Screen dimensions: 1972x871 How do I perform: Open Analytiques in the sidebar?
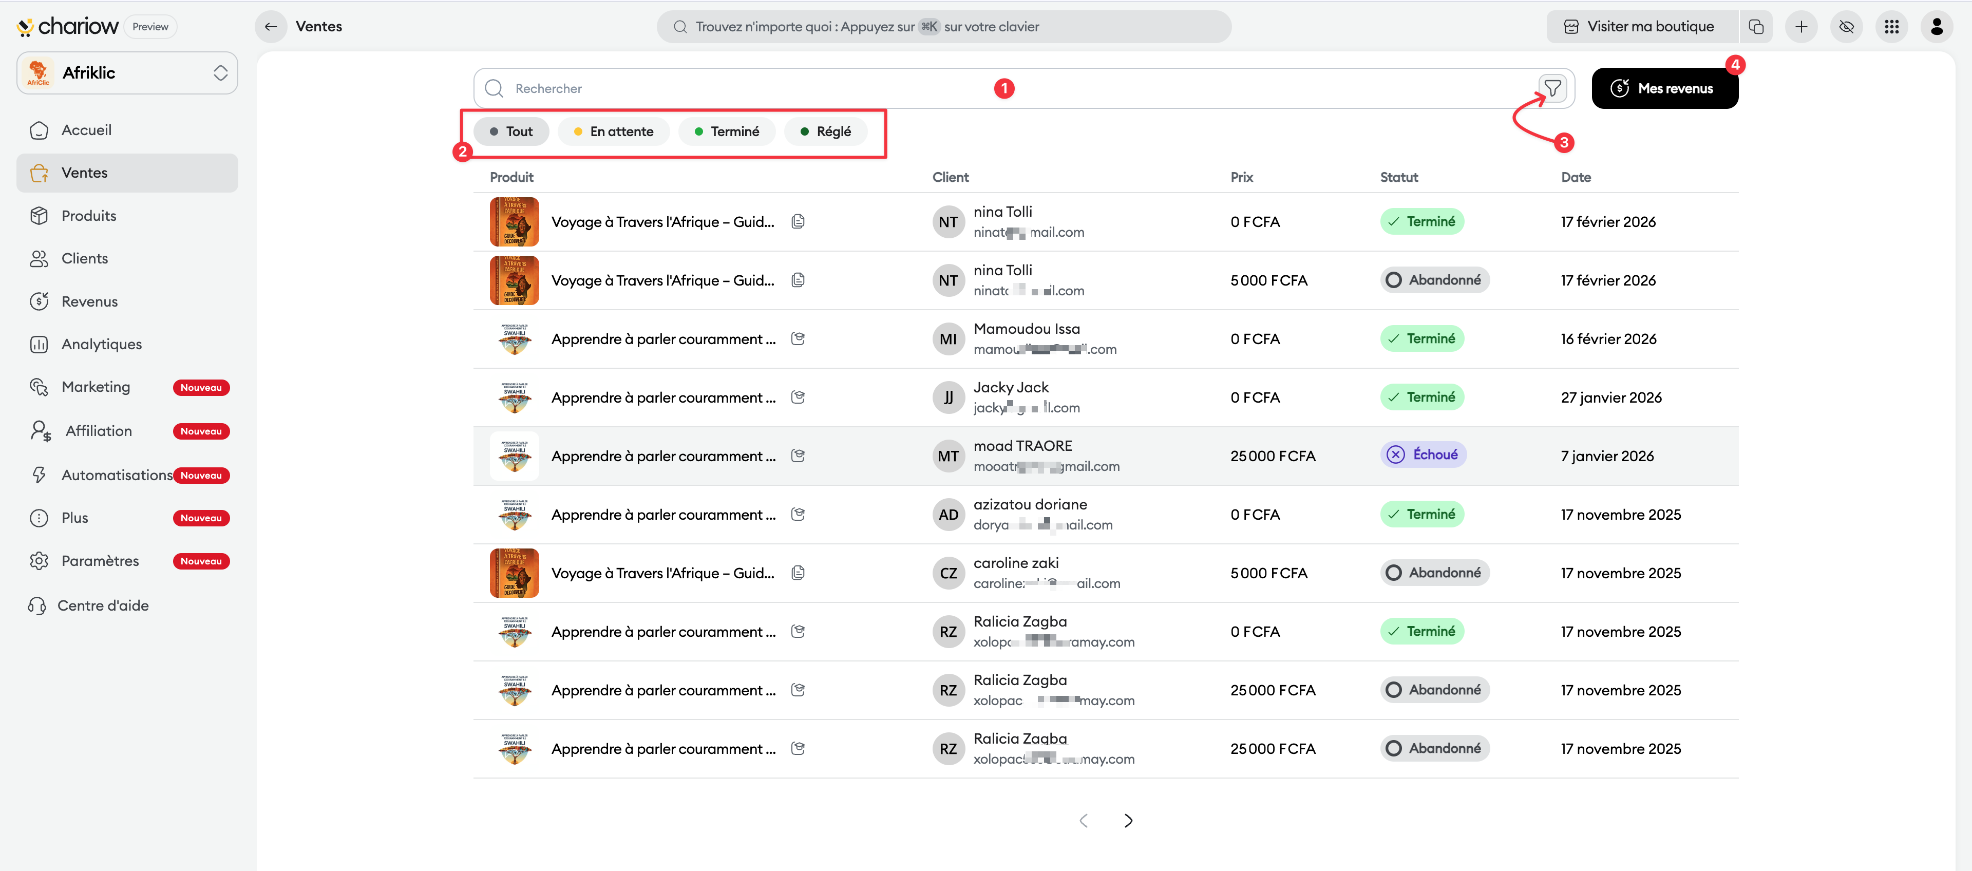(x=102, y=344)
